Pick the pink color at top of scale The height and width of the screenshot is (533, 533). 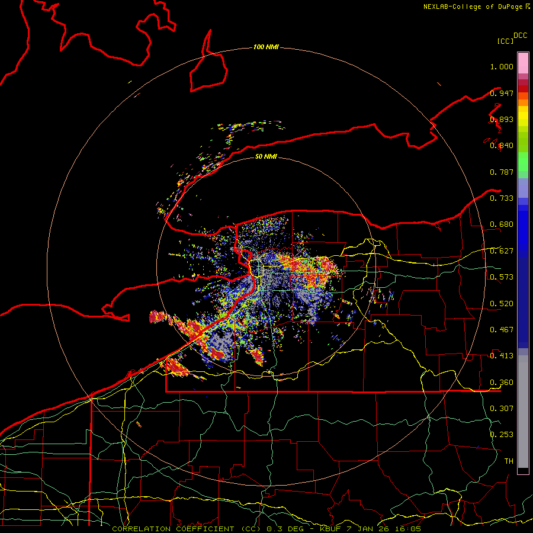click(x=523, y=63)
